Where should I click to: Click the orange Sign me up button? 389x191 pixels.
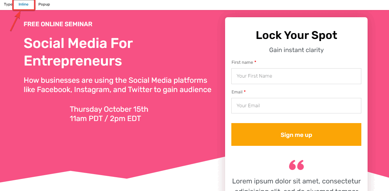click(296, 134)
